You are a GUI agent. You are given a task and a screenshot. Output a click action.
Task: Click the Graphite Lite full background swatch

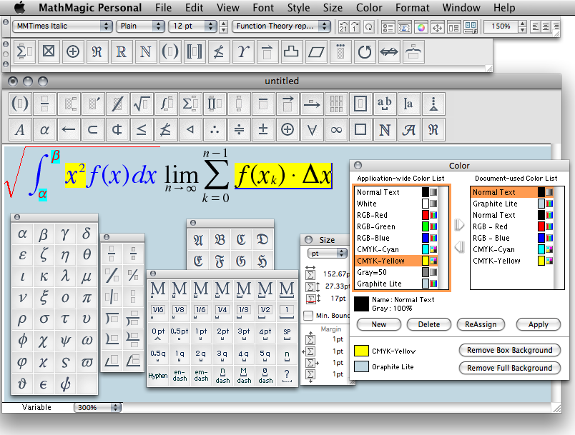(x=361, y=366)
